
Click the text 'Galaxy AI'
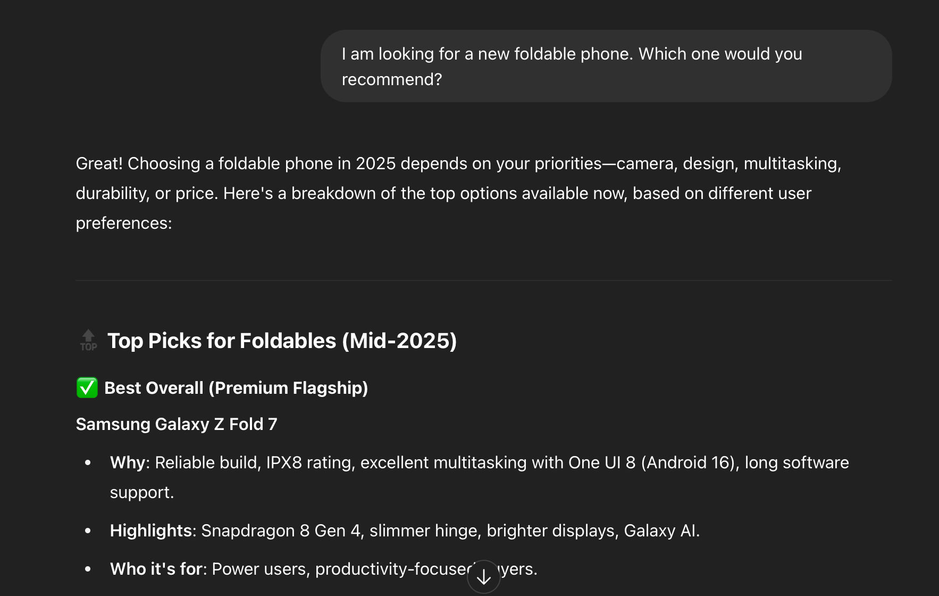click(x=659, y=531)
